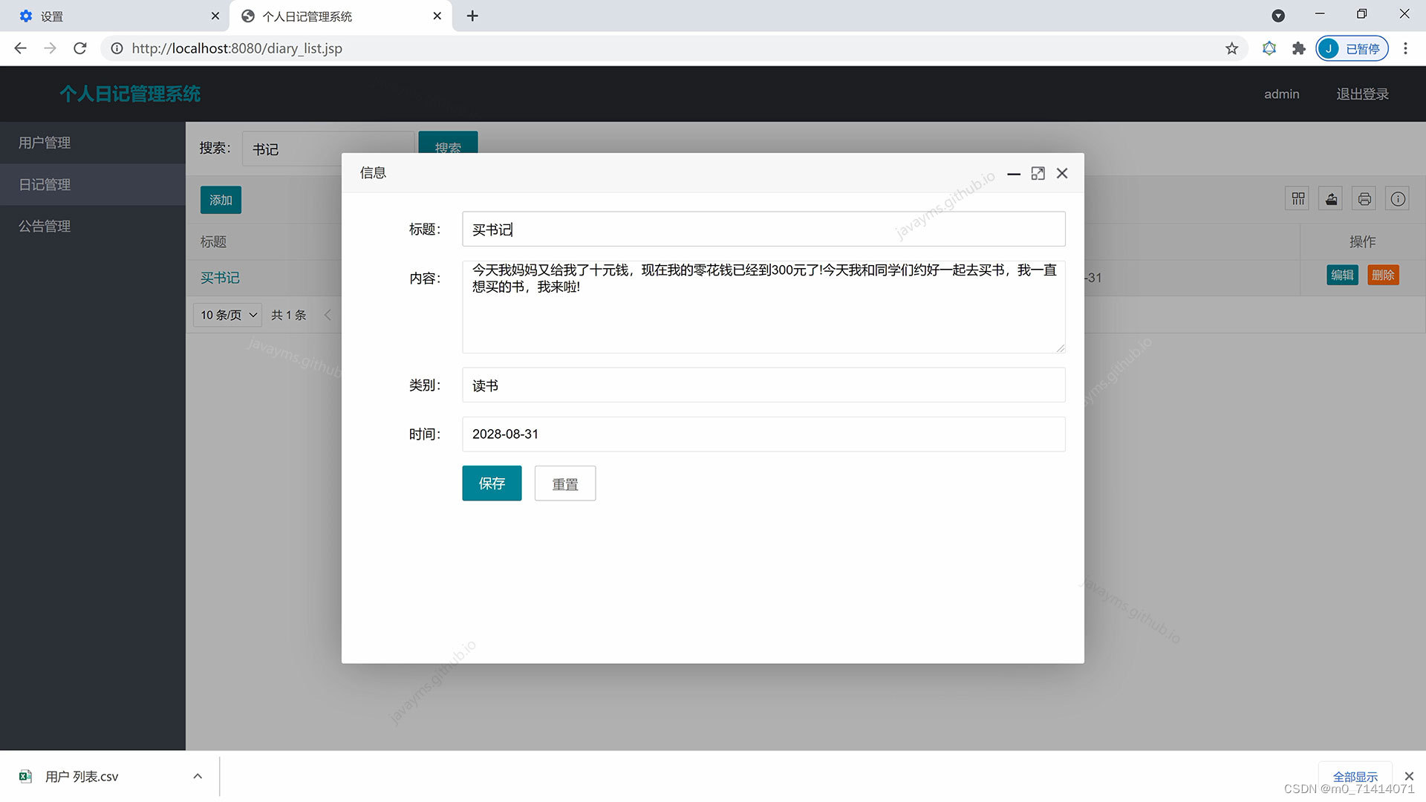
Task: Open the browser extensions puzzle icon
Action: pyautogui.click(x=1298, y=48)
